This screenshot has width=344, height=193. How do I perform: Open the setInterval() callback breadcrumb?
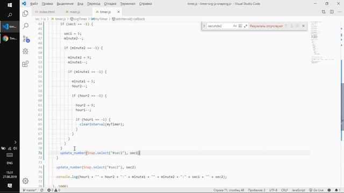point(128,19)
